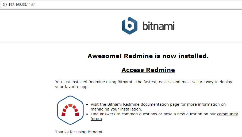Click the word Awesome! in the heading

pyautogui.click(x=105, y=56)
